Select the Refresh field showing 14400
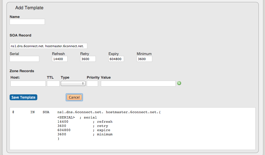 tap(60, 59)
